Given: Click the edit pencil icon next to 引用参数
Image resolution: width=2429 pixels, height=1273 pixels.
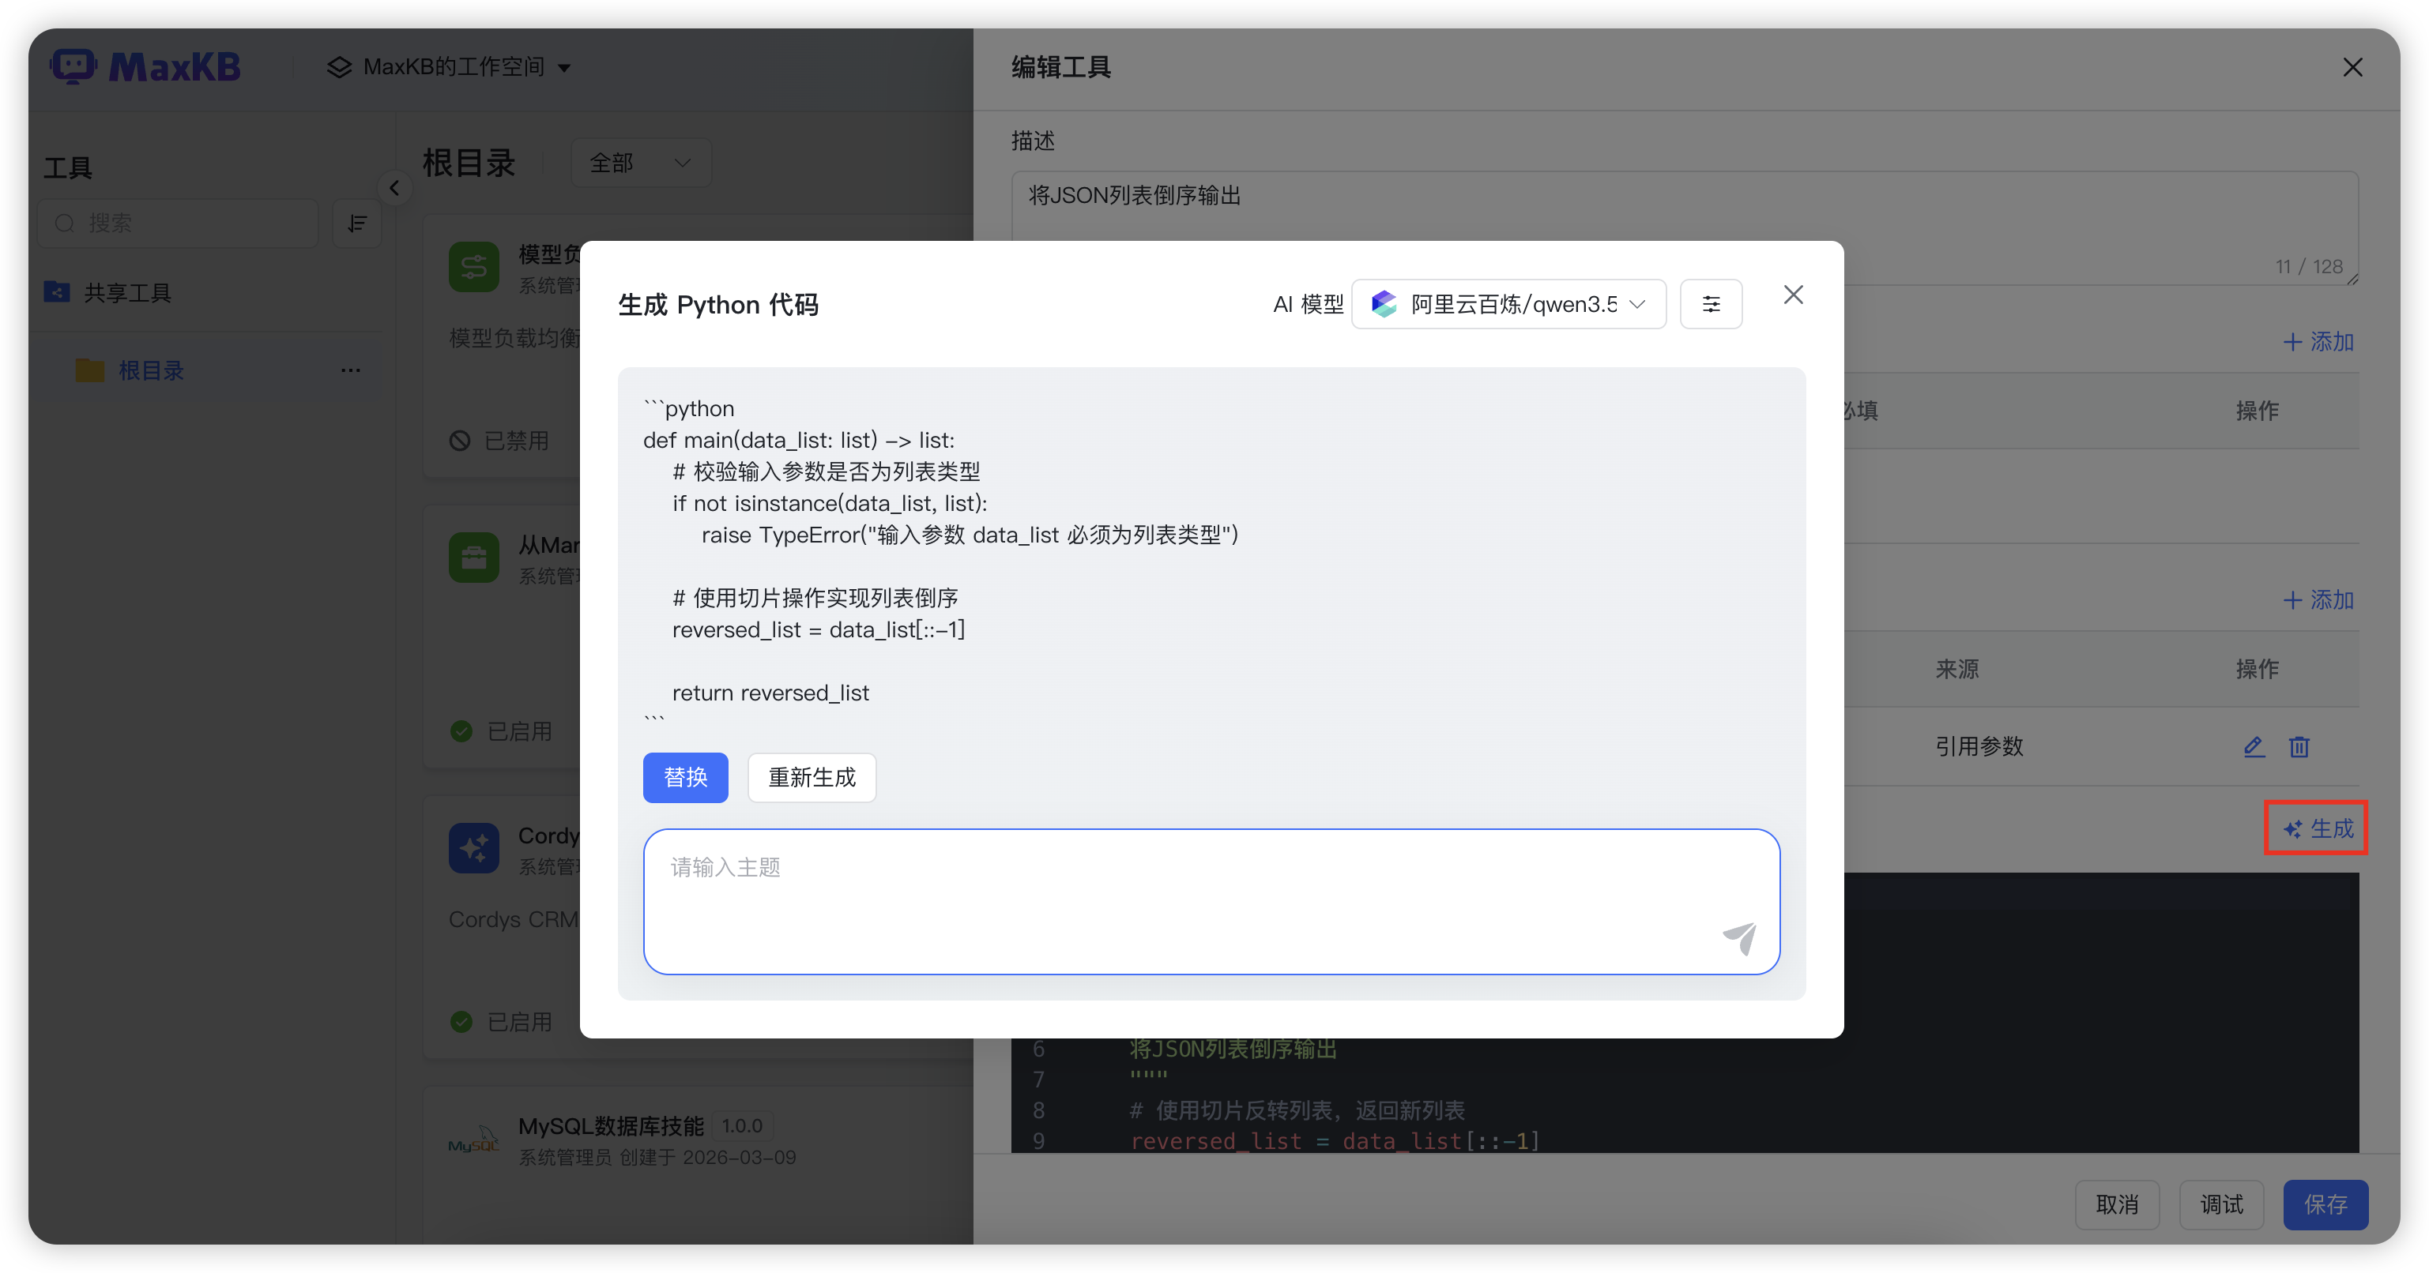Looking at the screenshot, I should (x=2254, y=746).
